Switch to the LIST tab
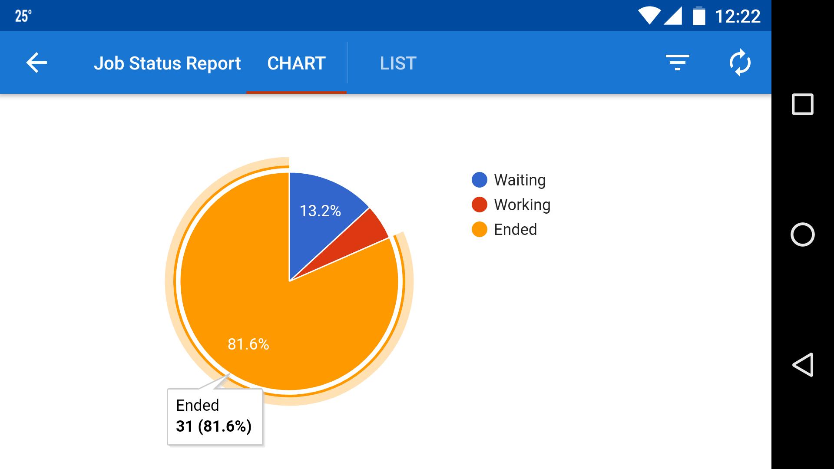 click(398, 63)
